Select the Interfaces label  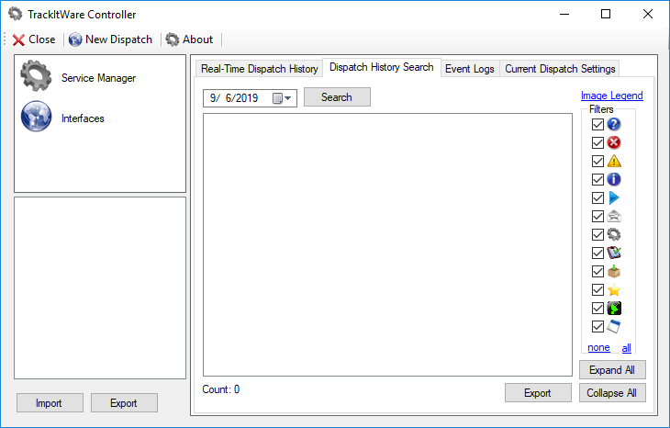(83, 118)
